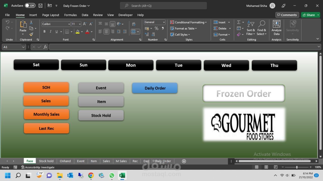This screenshot has width=323, height=181.
Task: Open the M Sales sheet tab
Action: tap(121, 161)
